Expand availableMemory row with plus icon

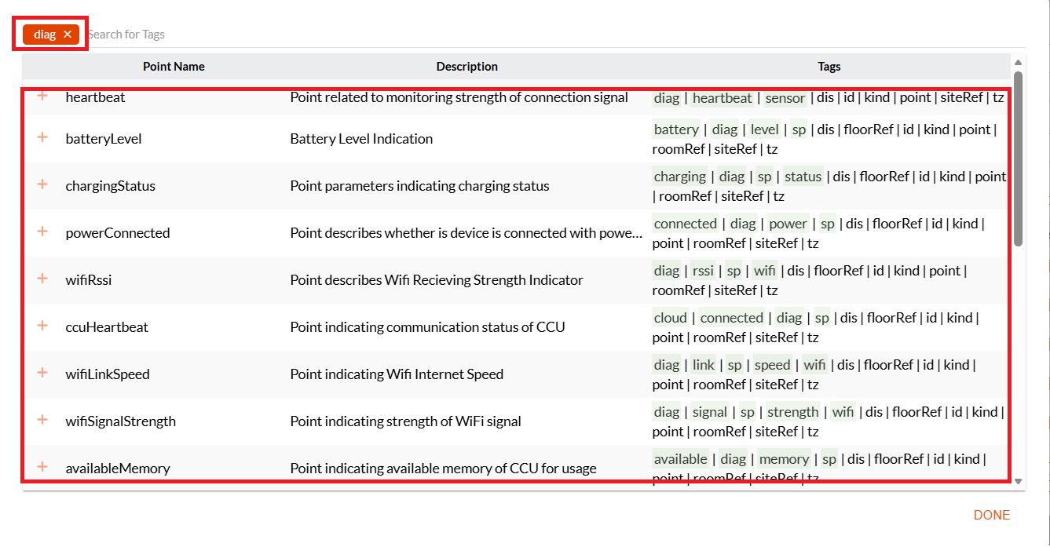[42, 467]
